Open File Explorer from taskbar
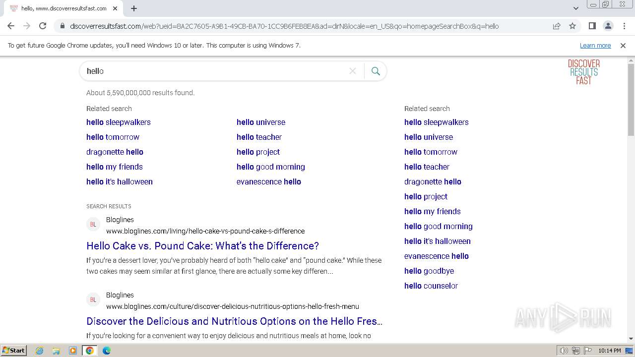Screen dimensions: 635x357 coord(56,351)
